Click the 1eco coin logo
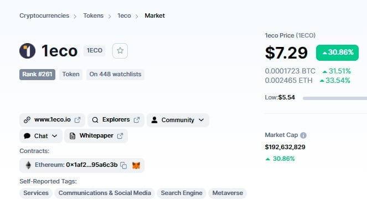 [x=27, y=51]
